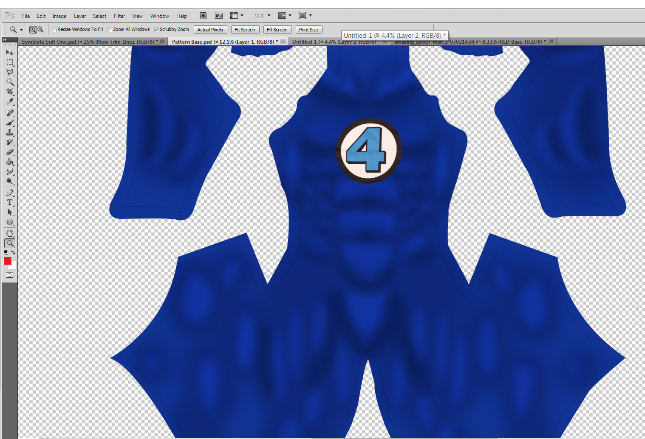Click the number 4 emblem on canvas
The image size is (645, 439).
click(x=368, y=151)
